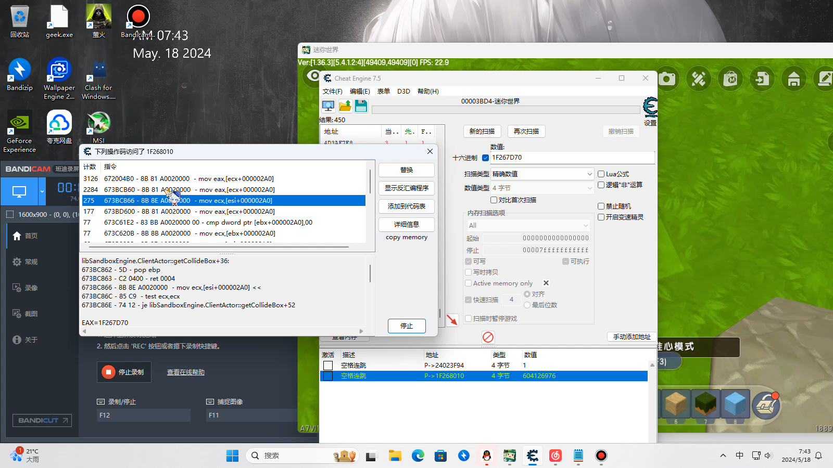Select the Wallpaper Engine desktop icon

point(59,79)
